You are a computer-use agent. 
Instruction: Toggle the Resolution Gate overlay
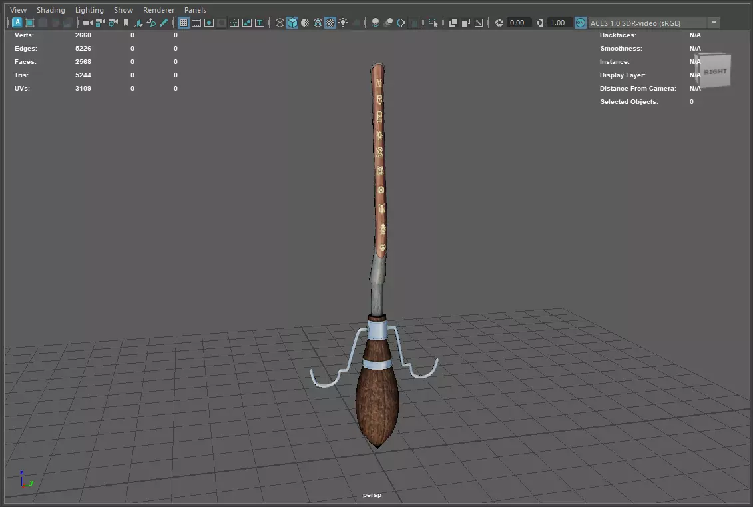[209, 23]
